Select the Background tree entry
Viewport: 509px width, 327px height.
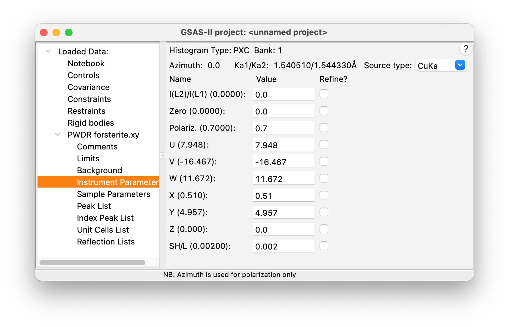coord(99,170)
